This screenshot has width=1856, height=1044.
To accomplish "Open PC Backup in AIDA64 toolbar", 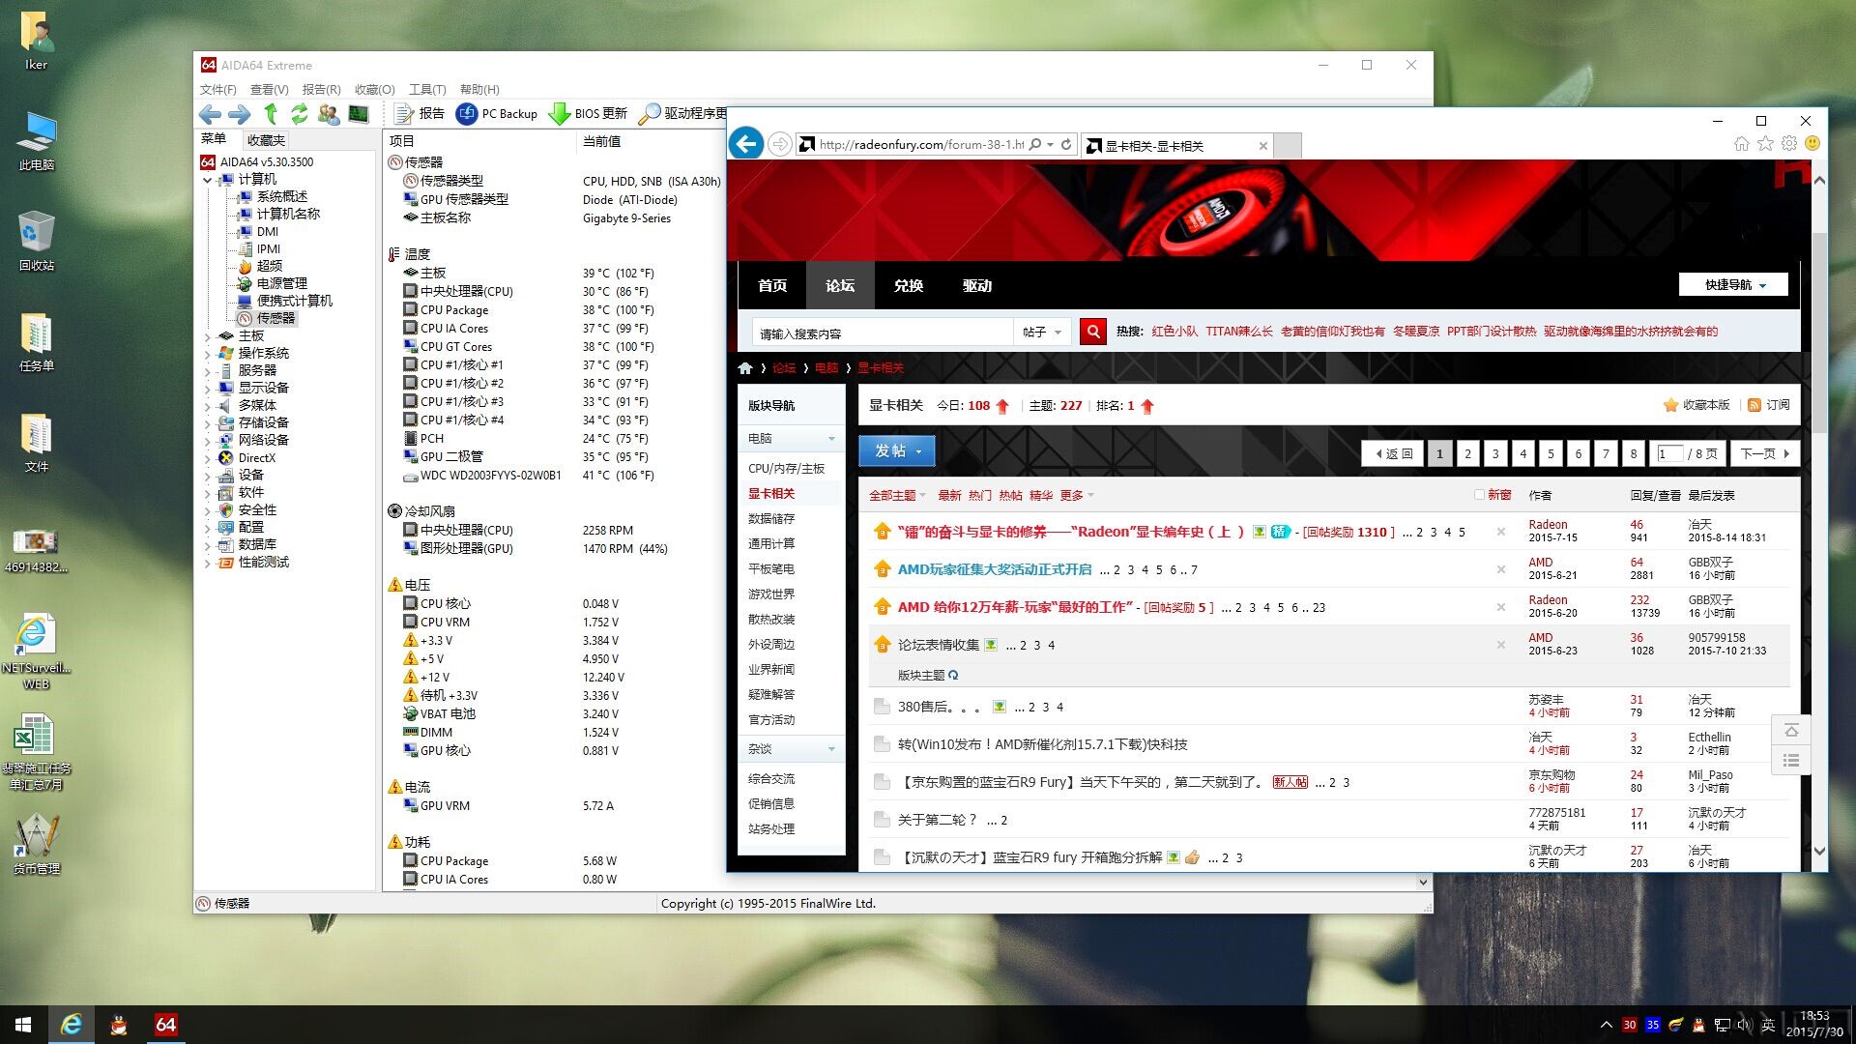I will click(x=497, y=114).
